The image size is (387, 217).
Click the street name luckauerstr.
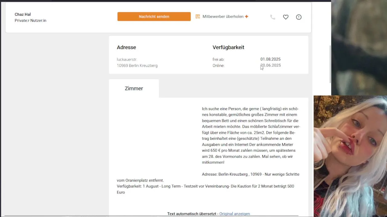click(x=127, y=59)
